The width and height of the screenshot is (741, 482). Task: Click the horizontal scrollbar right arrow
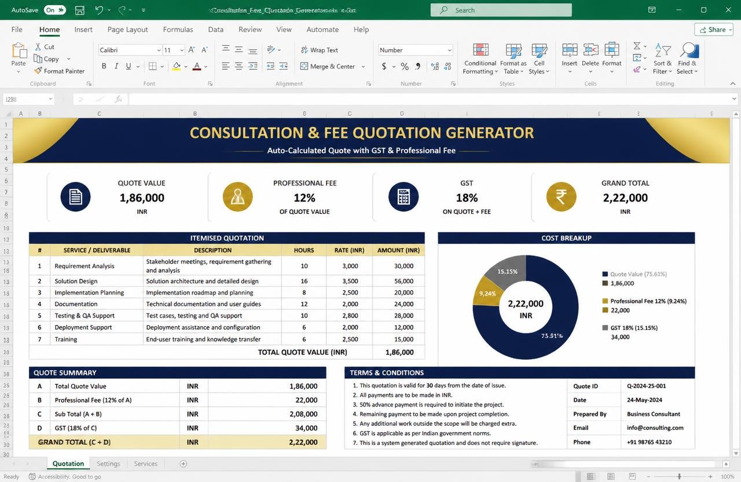(x=726, y=464)
